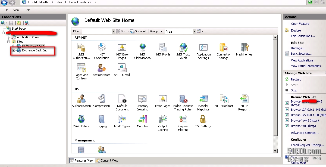Open the Help menu

click(x=27, y=10)
